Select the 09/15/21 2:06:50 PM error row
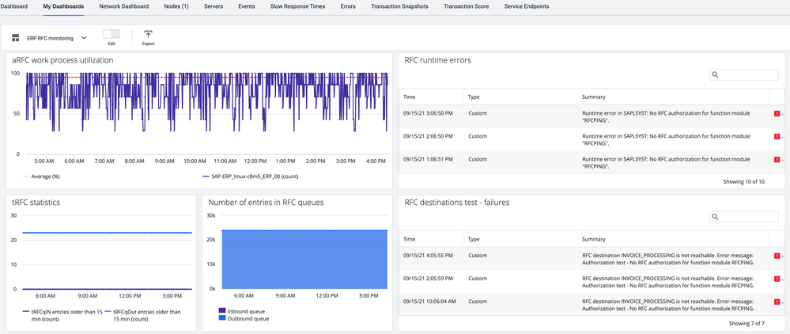 click(592, 139)
